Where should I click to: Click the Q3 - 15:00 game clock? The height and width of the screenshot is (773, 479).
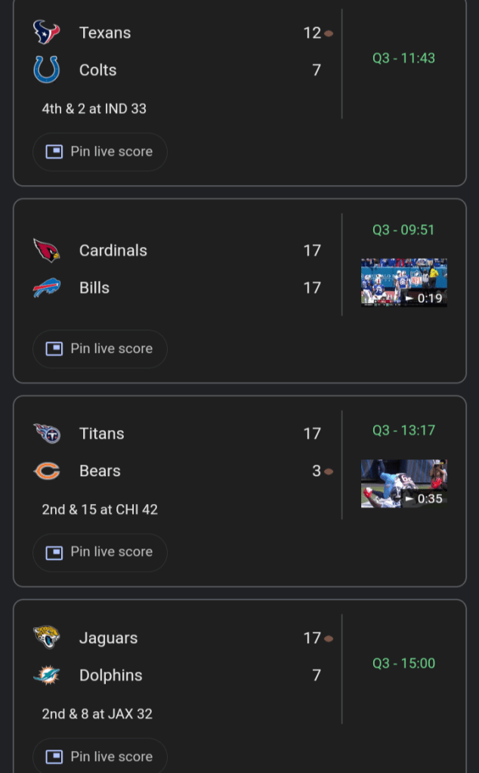click(x=403, y=663)
